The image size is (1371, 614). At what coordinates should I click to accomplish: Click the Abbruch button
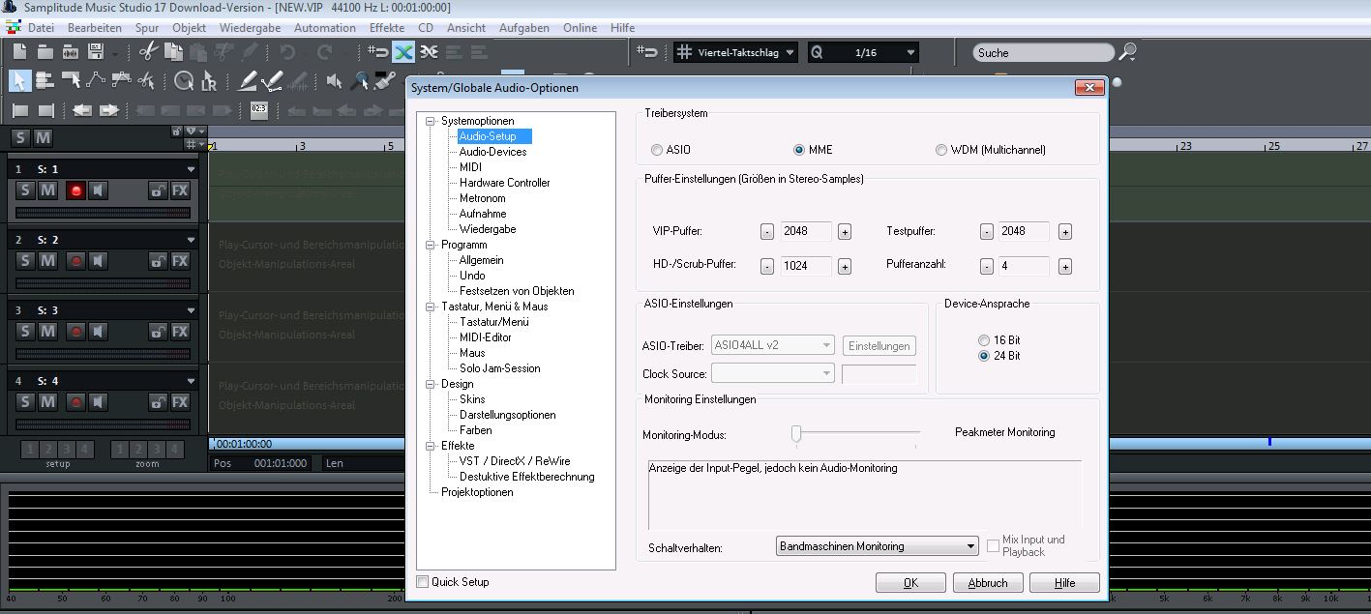987,583
